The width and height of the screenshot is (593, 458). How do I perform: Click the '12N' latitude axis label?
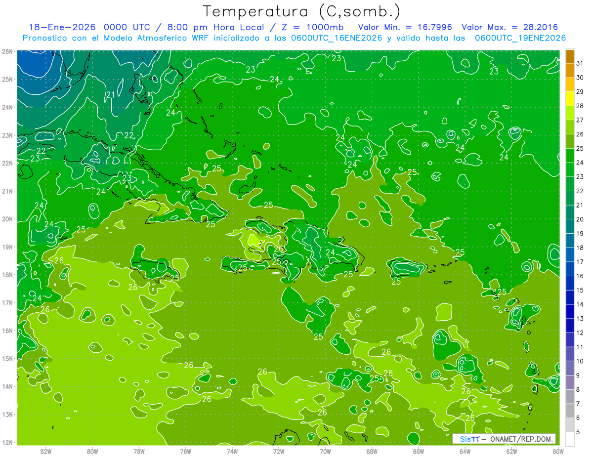[7, 442]
